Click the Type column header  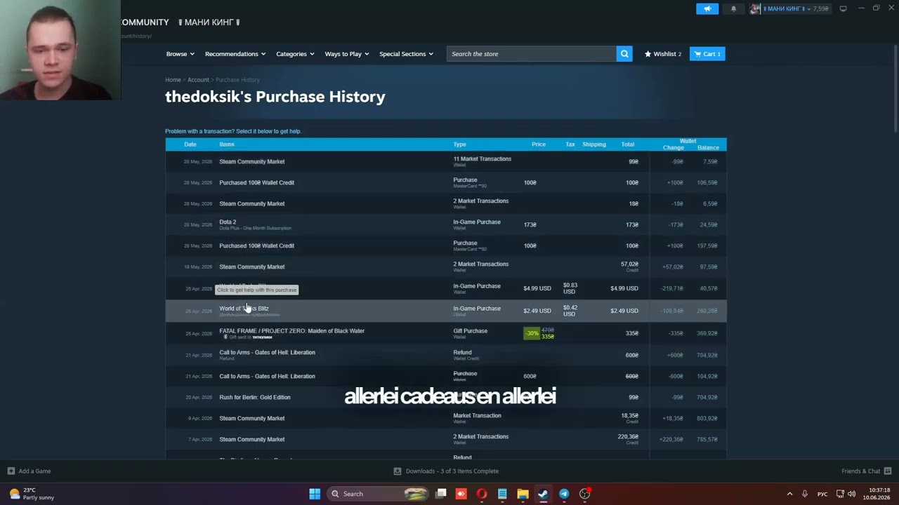(x=459, y=144)
